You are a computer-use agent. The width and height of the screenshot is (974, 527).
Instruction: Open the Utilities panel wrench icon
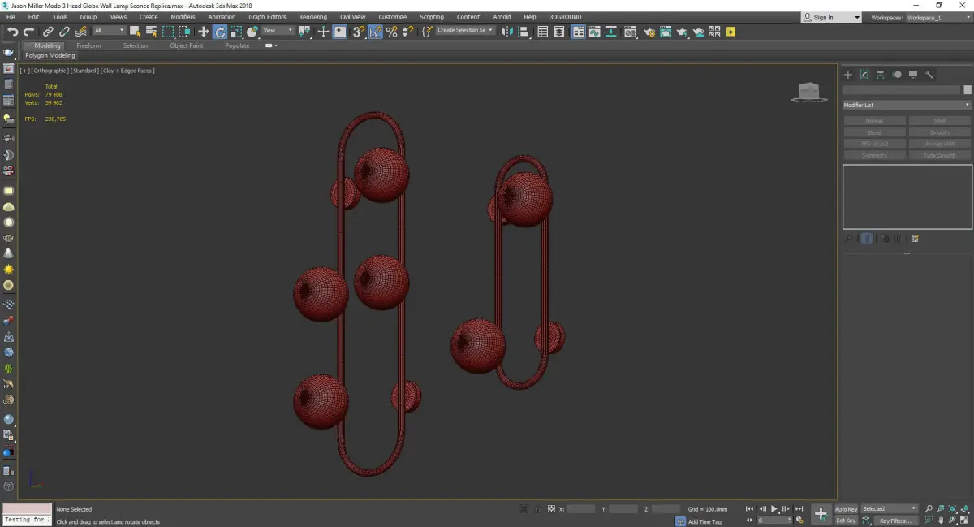coord(929,75)
